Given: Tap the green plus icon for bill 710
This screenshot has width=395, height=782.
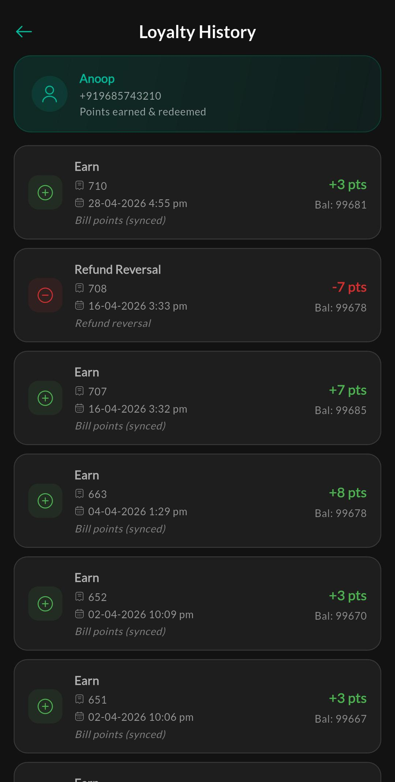Looking at the screenshot, I should pos(45,192).
